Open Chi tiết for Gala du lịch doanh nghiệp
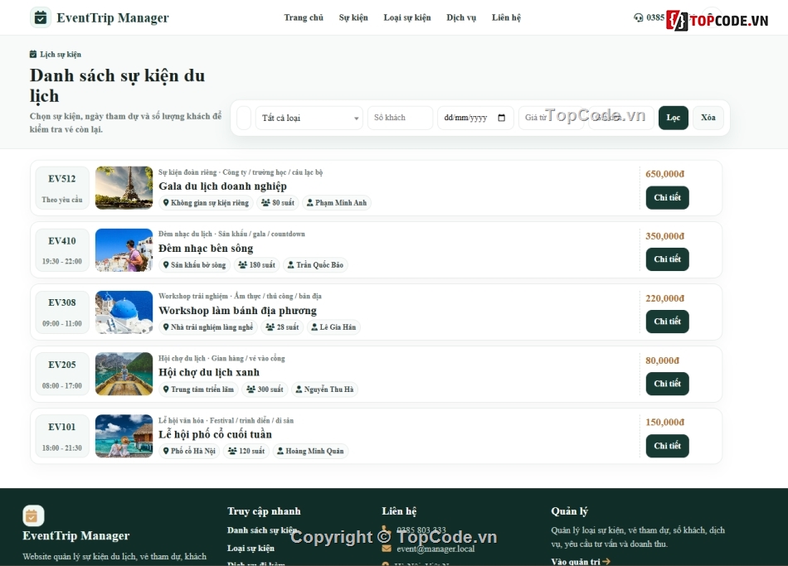This screenshot has height=566, width=788. [x=668, y=197]
